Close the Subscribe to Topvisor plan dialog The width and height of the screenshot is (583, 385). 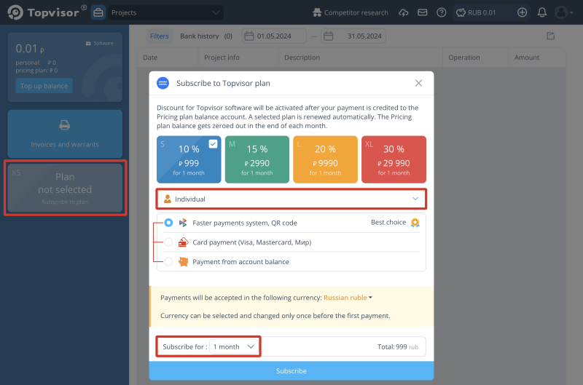click(418, 83)
